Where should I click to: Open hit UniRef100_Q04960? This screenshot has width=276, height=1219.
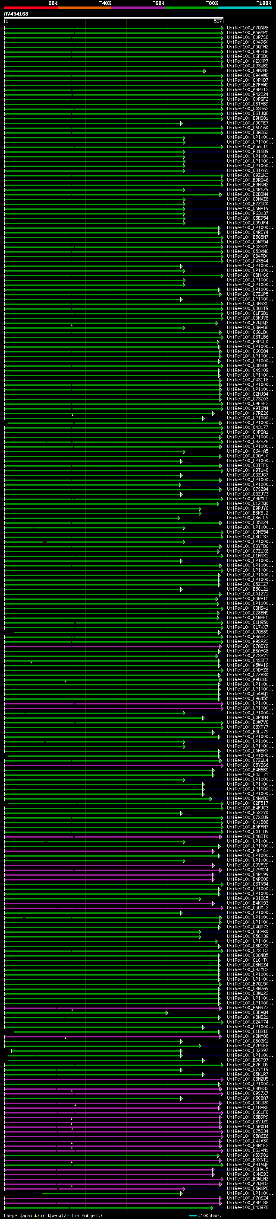pos(248,42)
